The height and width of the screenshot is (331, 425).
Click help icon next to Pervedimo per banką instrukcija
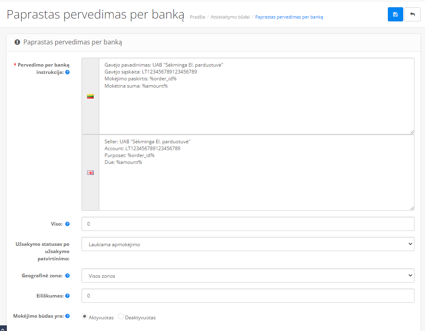pyautogui.click(x=67, y=72)
